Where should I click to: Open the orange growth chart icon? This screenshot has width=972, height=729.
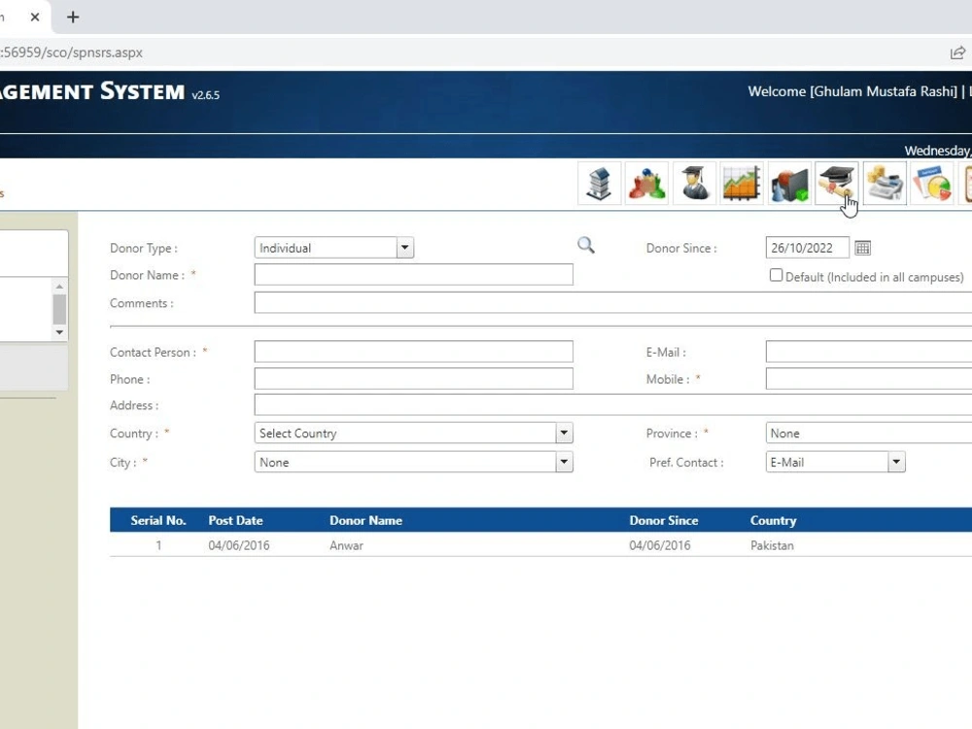click(x=742, y=184)
